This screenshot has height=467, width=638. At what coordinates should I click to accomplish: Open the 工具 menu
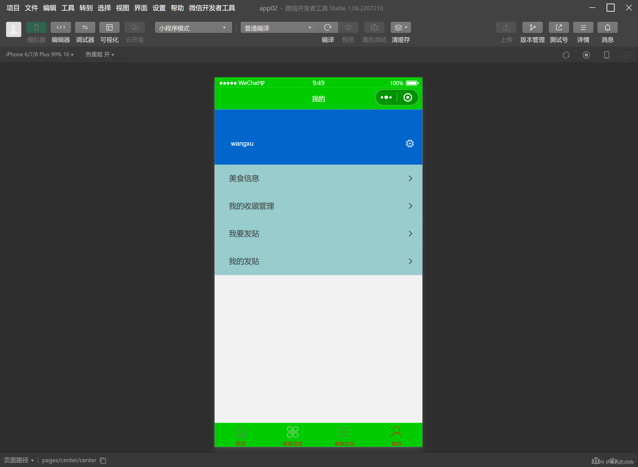[x=68, y=8]
